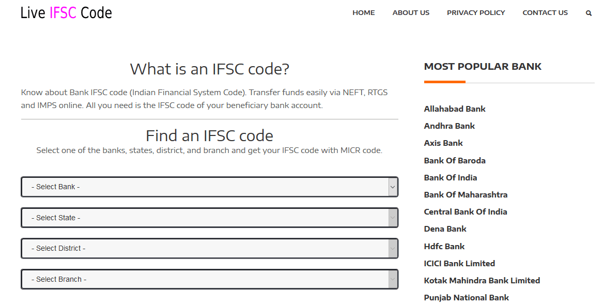
Task: Go to the HOME menu item
Action: (363, 12)
